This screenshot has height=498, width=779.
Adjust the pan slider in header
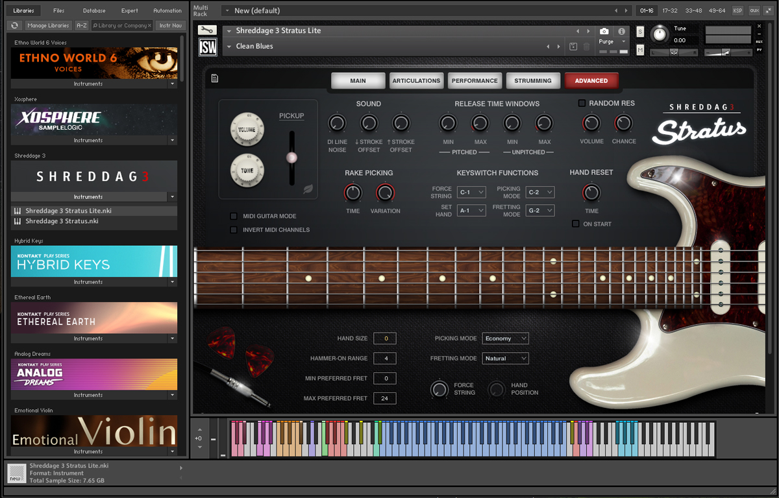[x=673, y=52]
